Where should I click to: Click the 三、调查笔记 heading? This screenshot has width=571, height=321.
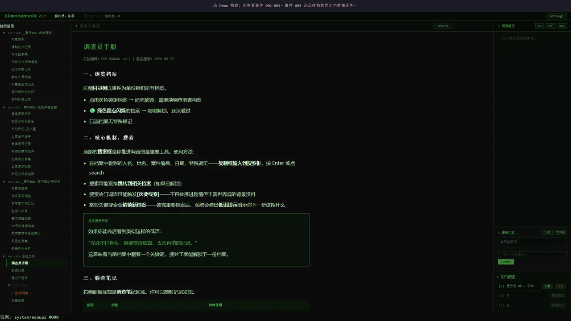pos(100,278)
